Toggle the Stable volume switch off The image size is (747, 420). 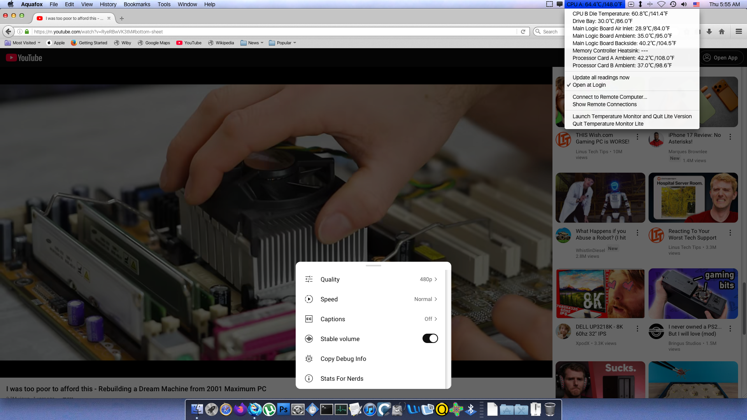pos(430,338)
